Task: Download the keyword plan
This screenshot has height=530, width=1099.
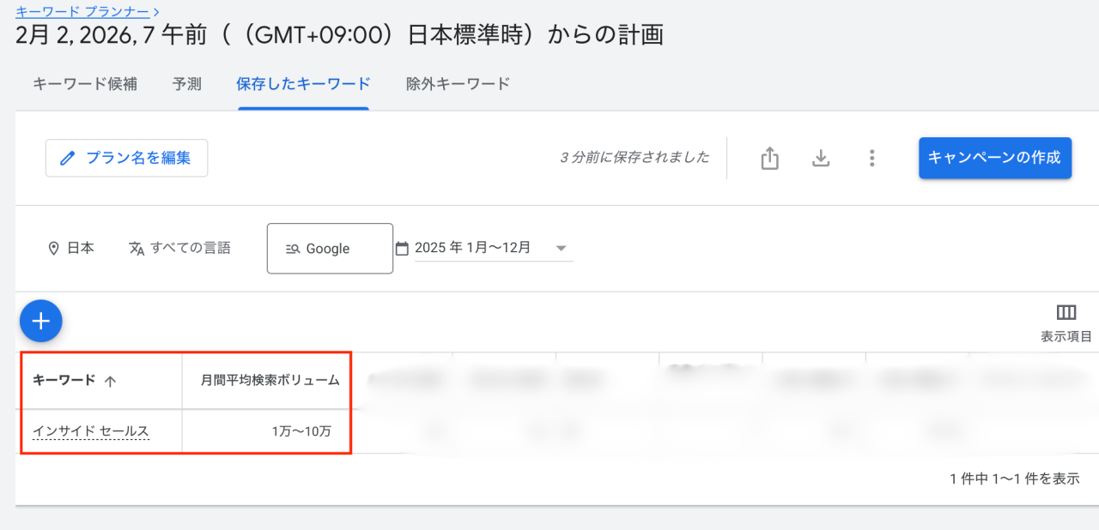Action: pos(822,159)
